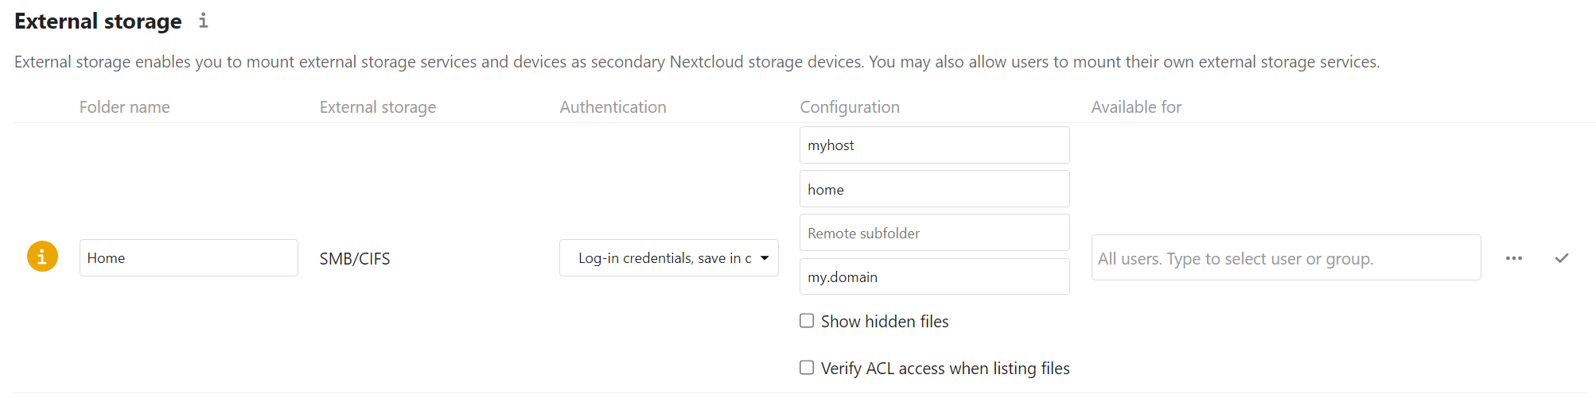Click the my.domain domain field
Screen dimensions: 1596x398
tap(934, 276)
